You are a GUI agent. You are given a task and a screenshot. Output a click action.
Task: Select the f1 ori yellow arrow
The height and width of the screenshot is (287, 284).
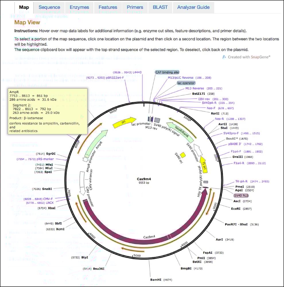tap(204, 165)
